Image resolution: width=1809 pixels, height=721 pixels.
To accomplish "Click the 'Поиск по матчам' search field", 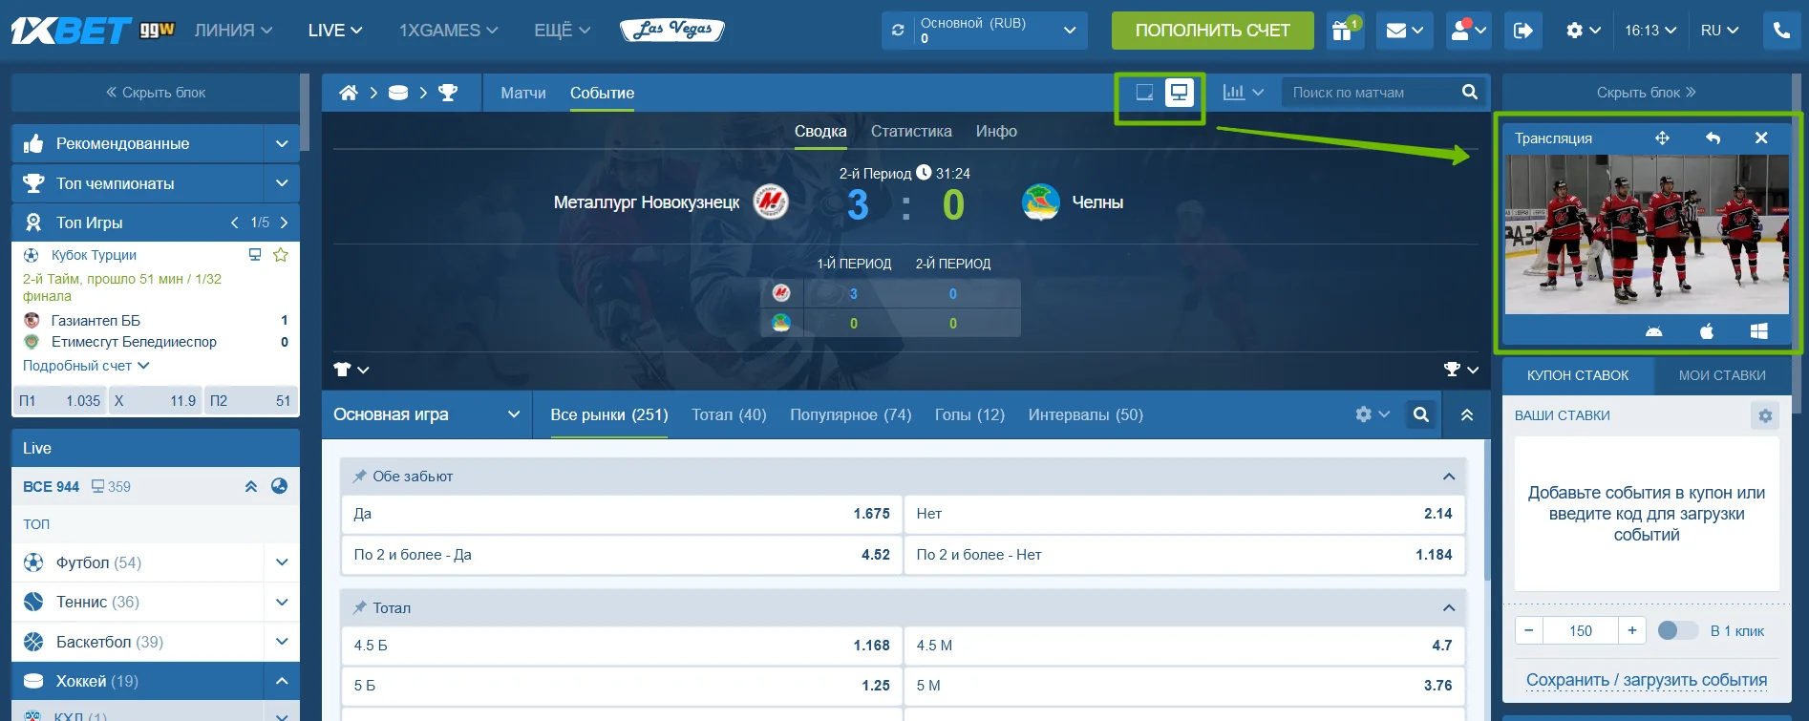I will point(1370,93).
